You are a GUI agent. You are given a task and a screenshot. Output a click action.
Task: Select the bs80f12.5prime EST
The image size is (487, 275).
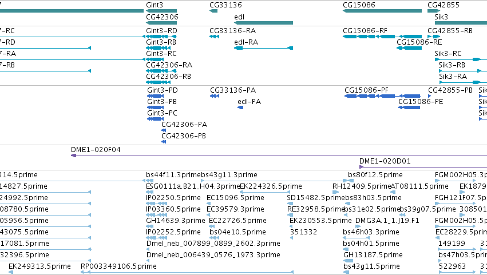coord(351,181)
